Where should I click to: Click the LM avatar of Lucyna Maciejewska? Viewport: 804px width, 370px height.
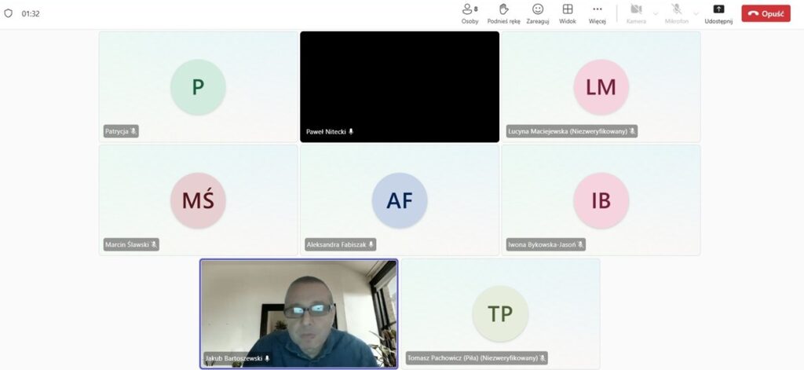pos(601,87)
